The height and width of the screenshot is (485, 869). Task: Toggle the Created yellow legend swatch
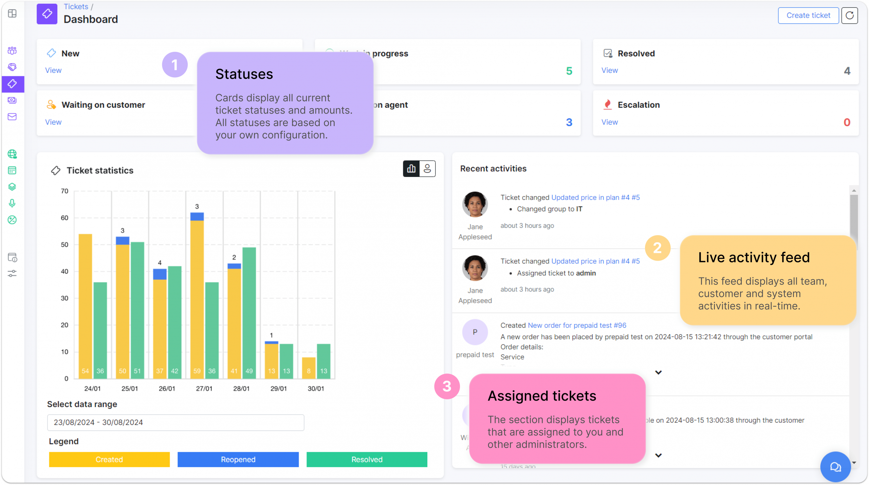click(x=109, y=460)
